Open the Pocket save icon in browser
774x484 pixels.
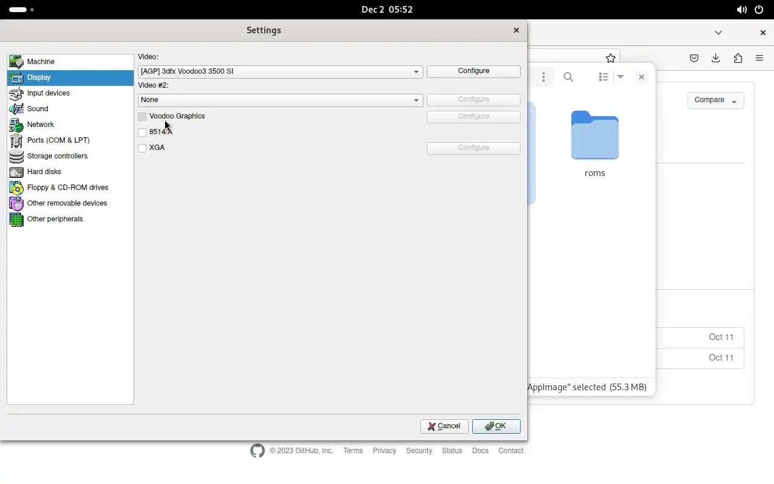coord(694,58)
